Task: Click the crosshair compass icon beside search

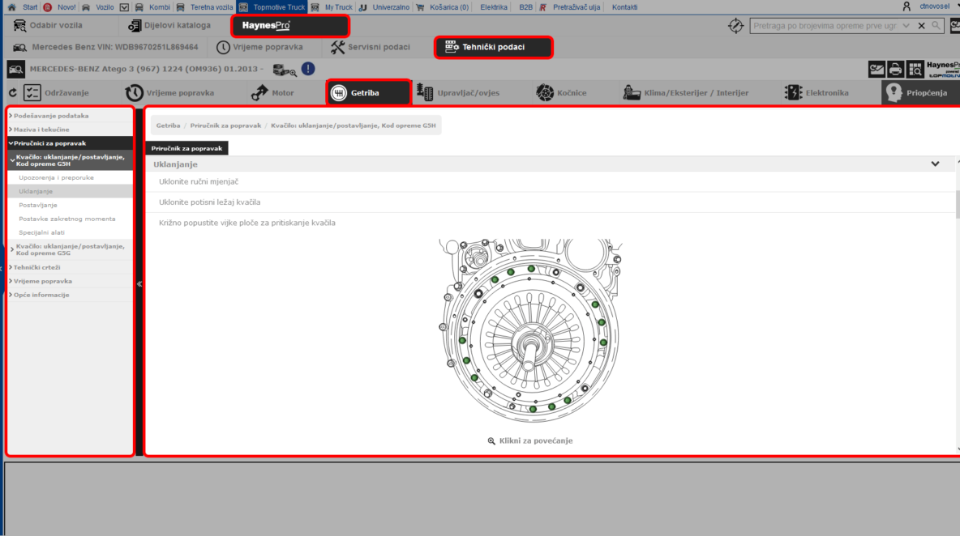Action: coord(735,26)
